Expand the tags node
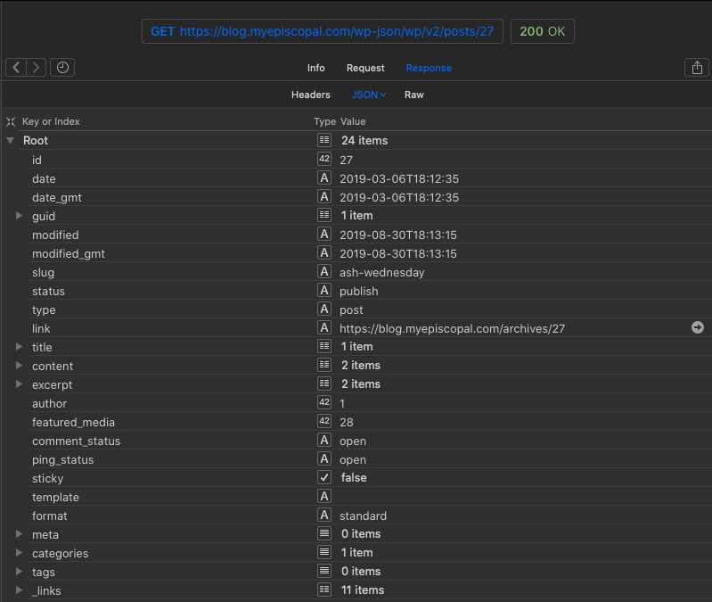 click(19, 571)
